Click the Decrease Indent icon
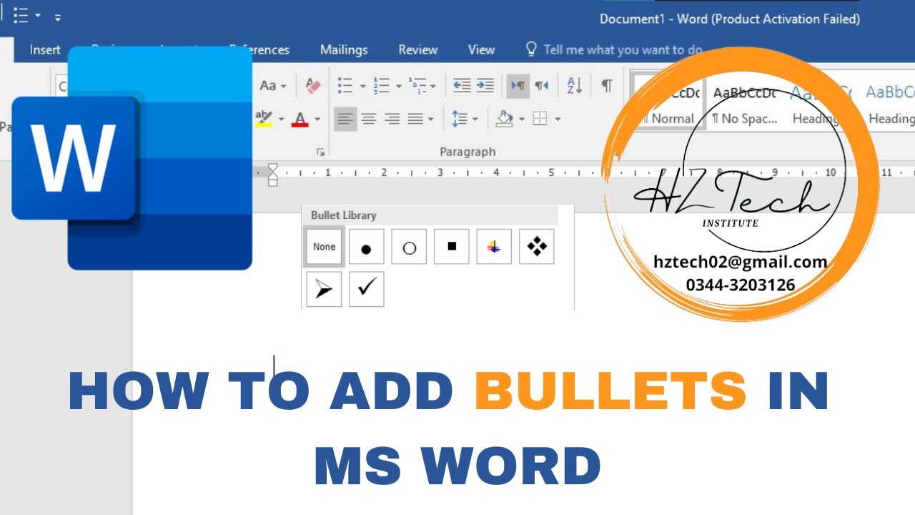The image size is (915, 515). tap(462, 86)
